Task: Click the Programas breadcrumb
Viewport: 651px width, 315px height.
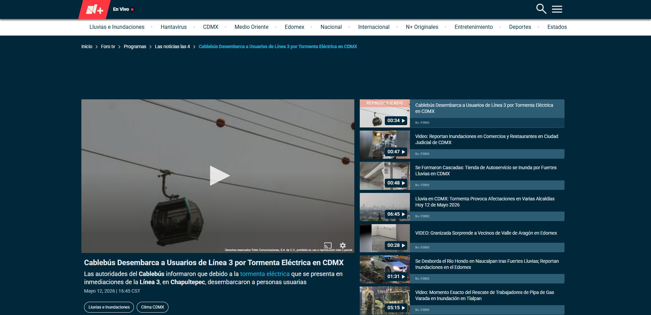Action: 135,46
